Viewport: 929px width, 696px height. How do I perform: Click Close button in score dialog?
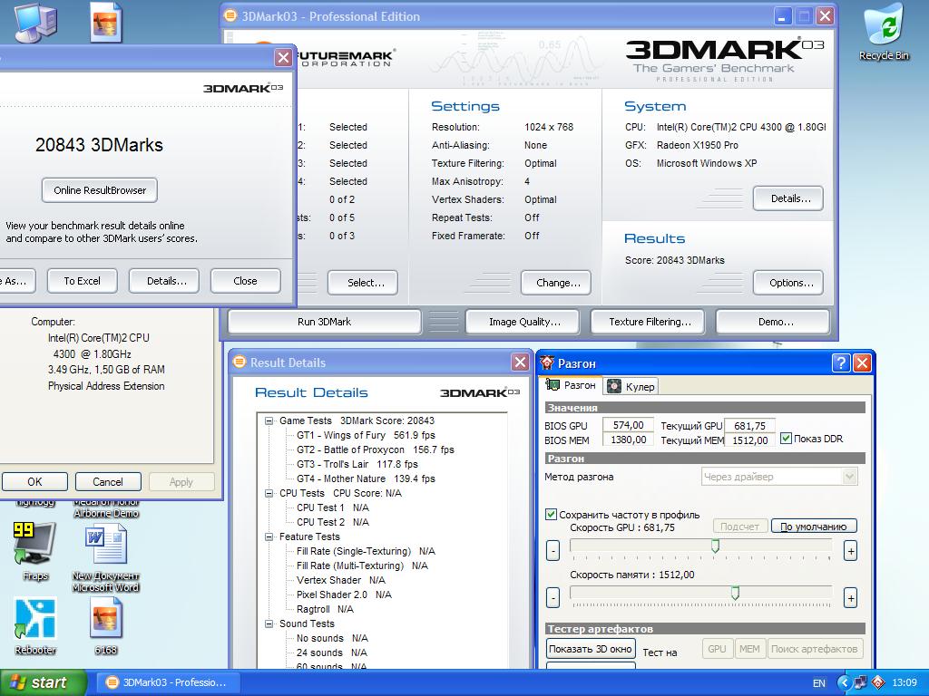245,281
